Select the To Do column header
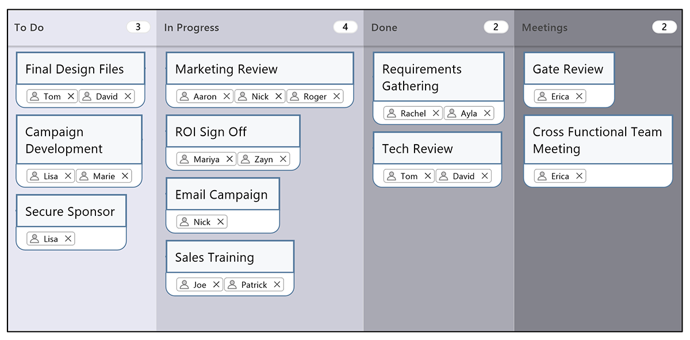This screenshot has height=340, width=690. [x=29, y=28]
